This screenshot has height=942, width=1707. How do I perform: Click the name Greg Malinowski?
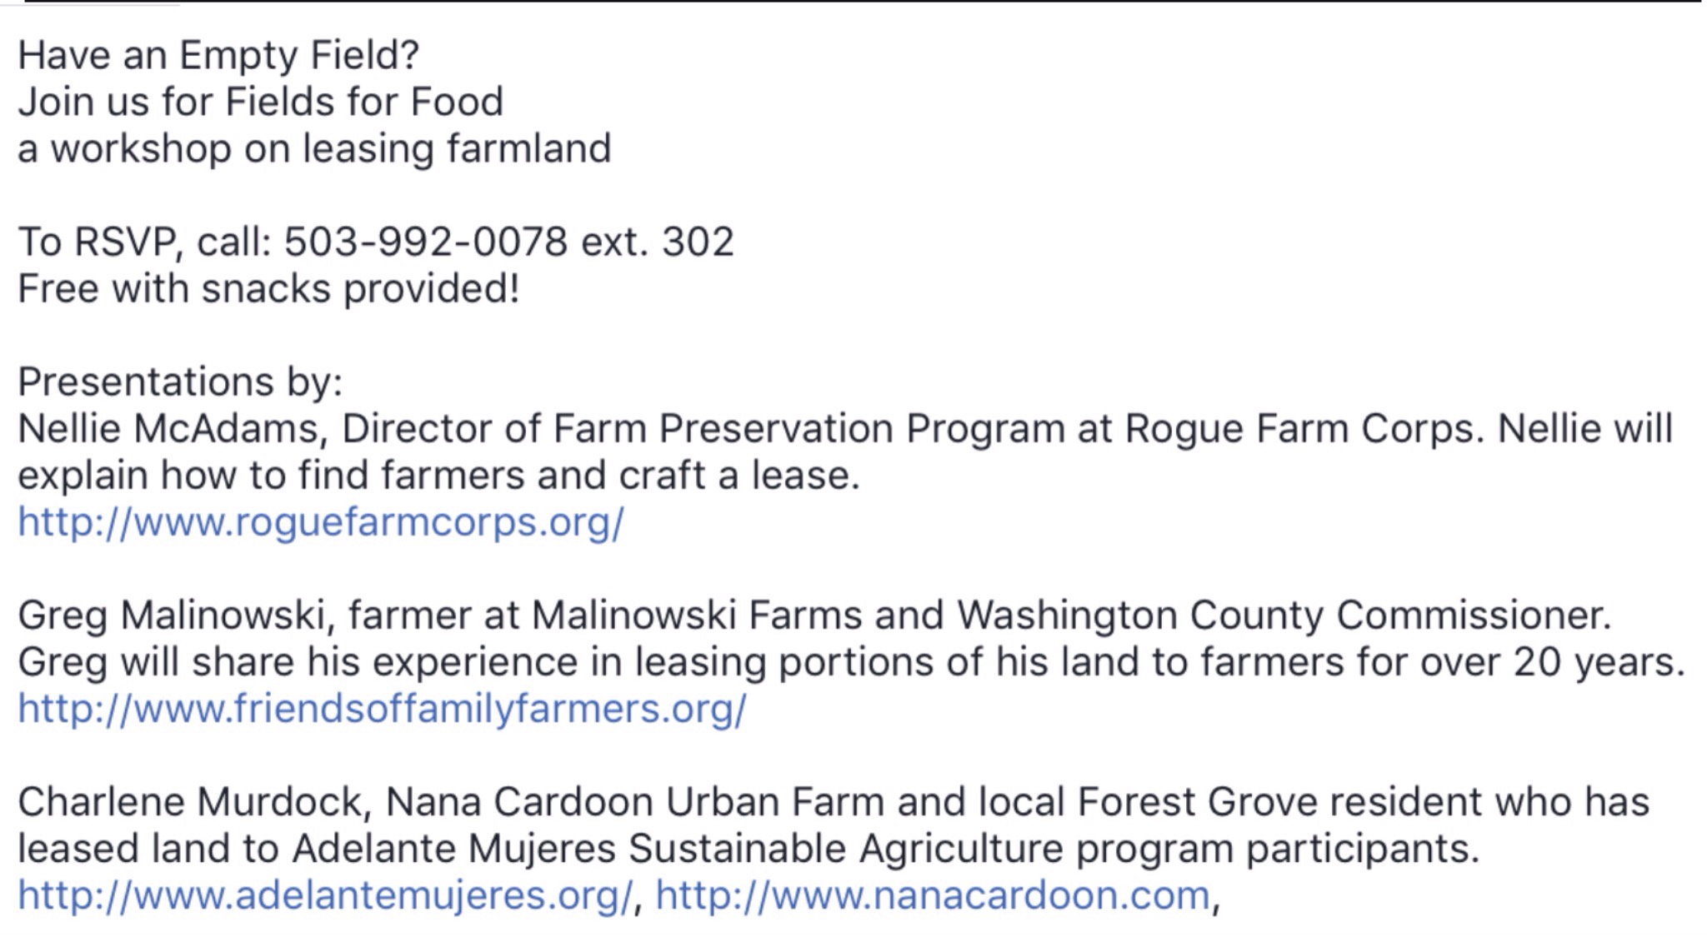click(x=175, y=616)
